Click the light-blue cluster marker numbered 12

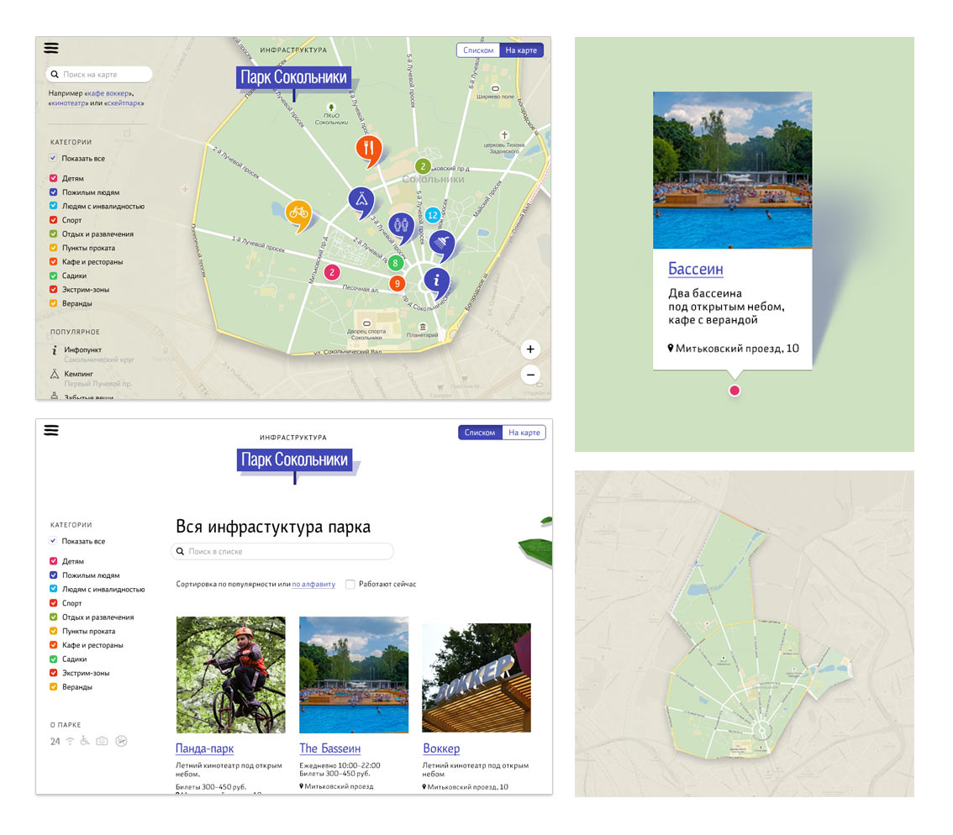point(432,215)
